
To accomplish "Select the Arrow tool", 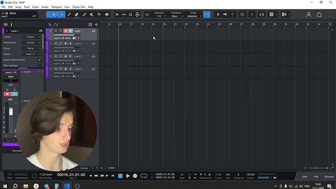I will point(54,15).
